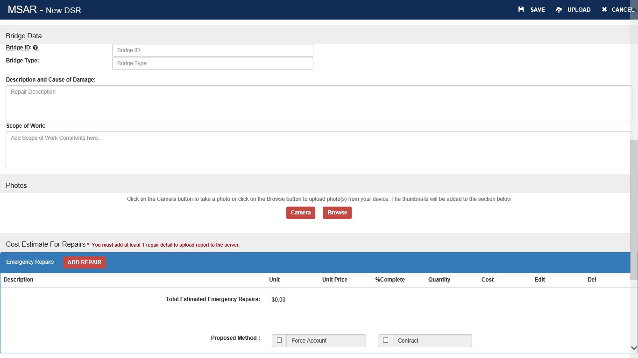Check the Force Account checkbox

(279, 340)
